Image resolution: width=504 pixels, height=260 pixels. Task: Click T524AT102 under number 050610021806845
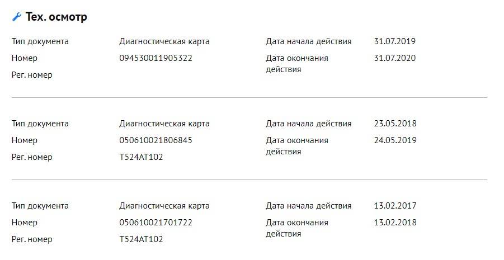pyautogui.click(x=141, y=157)
